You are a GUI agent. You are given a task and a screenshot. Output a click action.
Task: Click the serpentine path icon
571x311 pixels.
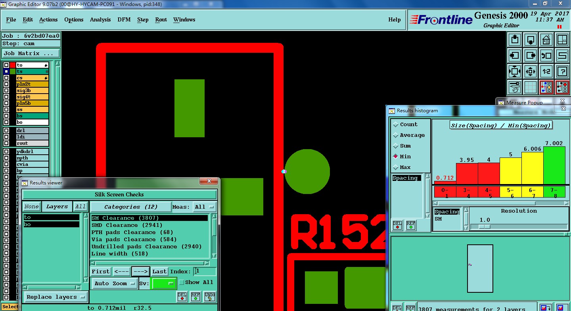coord(562,56)
